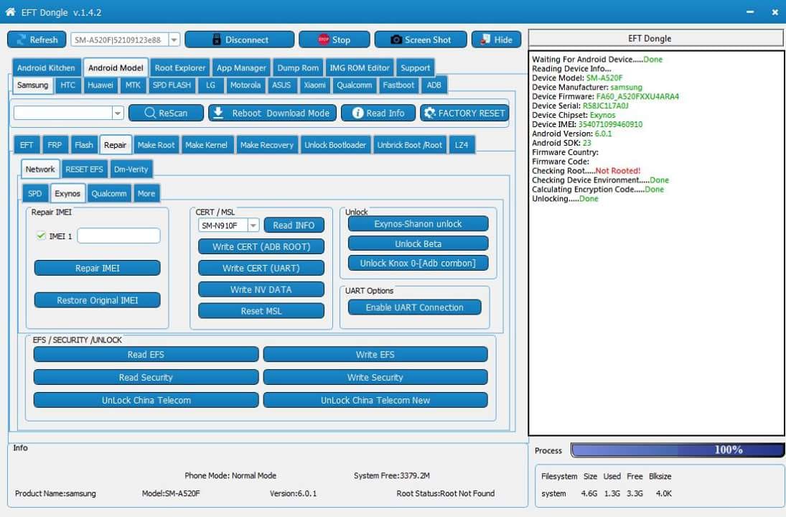The image size is (786, 517).
Task: Open the Dm-Verity tab
Action: [131, 169]
